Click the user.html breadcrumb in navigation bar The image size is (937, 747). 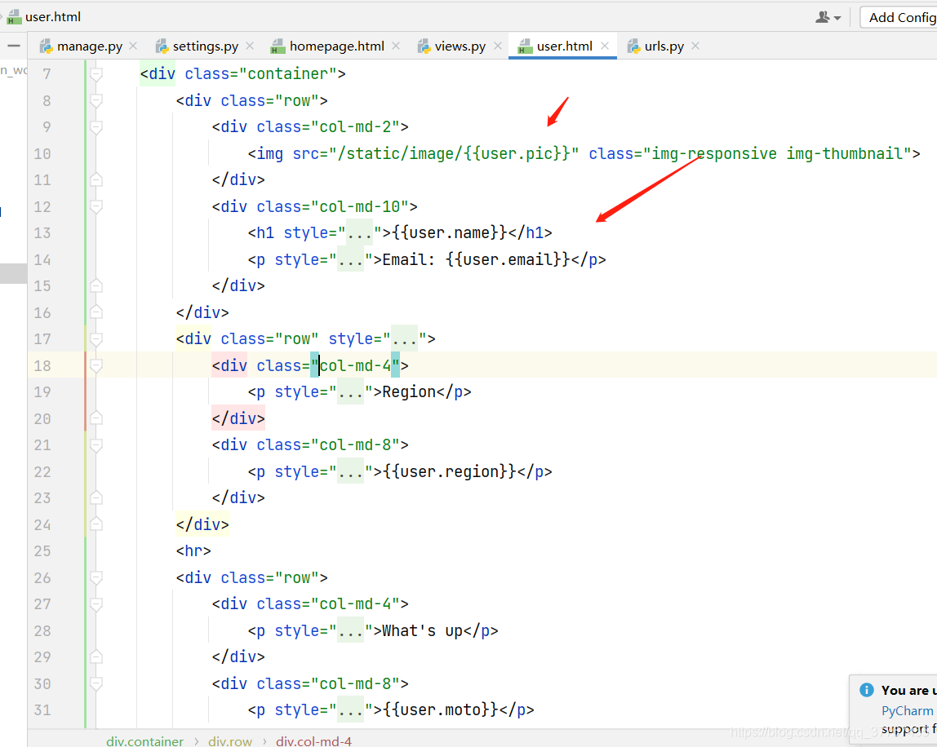[x=52, y=17]
